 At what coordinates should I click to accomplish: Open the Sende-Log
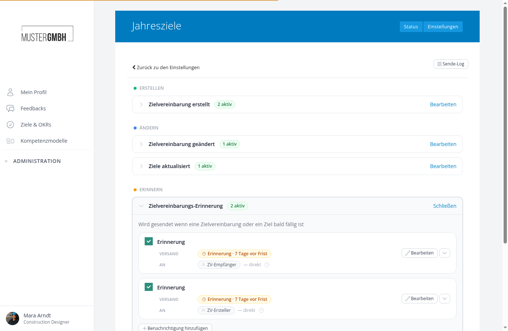pos(451,64)
